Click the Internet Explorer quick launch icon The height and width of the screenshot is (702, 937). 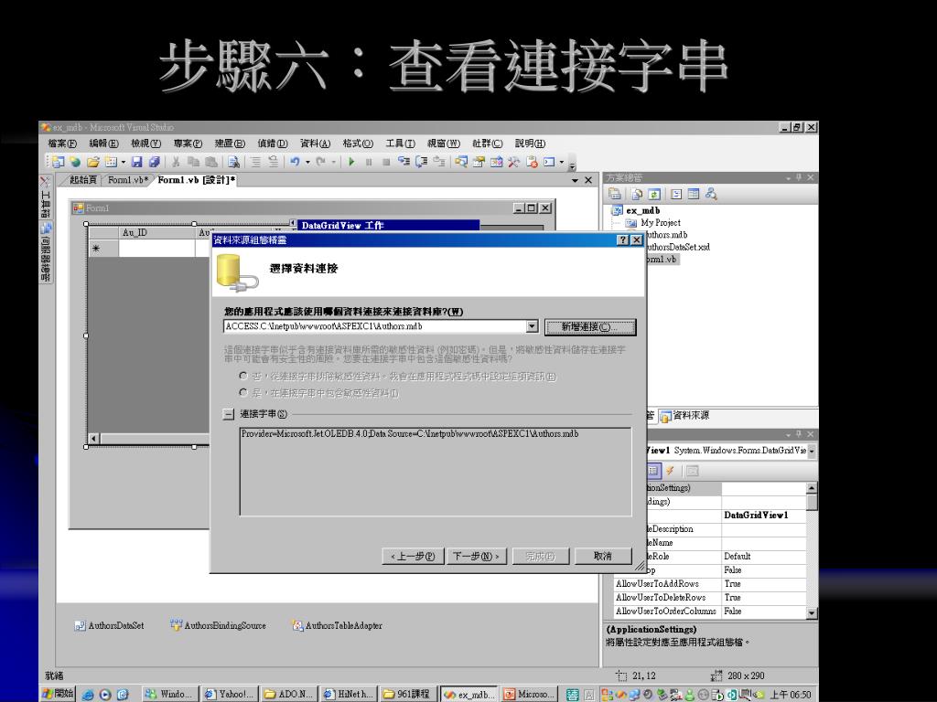88,695
